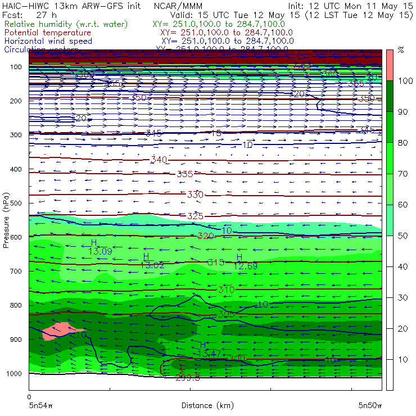Click the 'Fcst: 27 h' forecast hour text
416x416 pixels.
pos(29,15)
